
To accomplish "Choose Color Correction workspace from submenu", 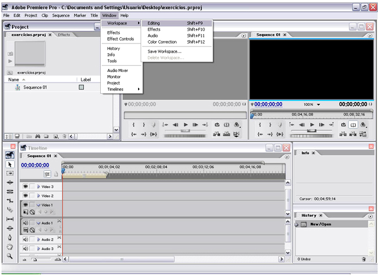I will coord(162,42).
